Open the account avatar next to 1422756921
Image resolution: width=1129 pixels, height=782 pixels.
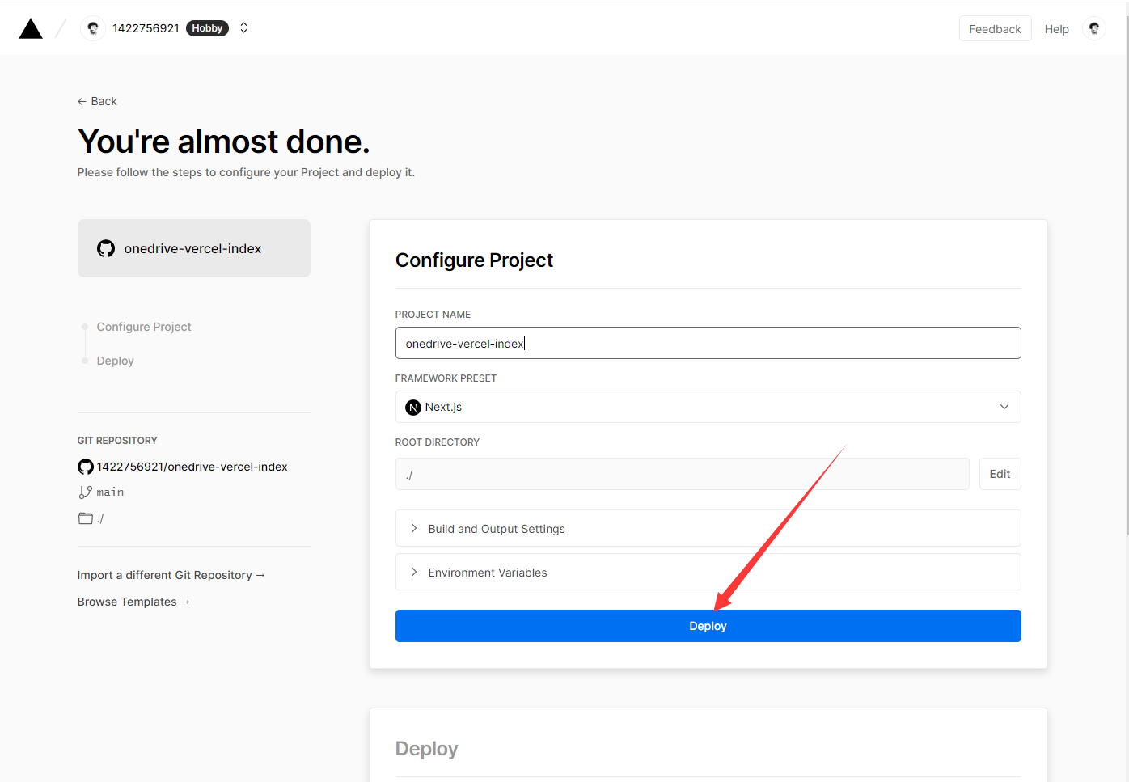point(93,28)
